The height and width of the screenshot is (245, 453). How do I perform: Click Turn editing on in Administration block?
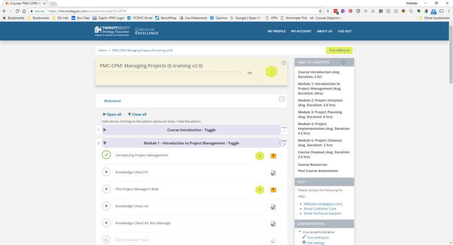point(318,237)
